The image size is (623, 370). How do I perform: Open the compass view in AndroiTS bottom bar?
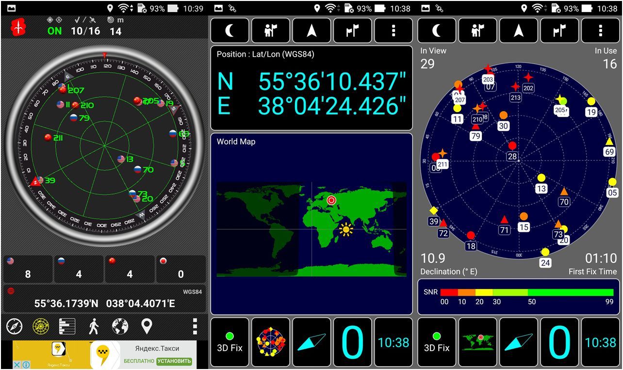coord(15,326)
